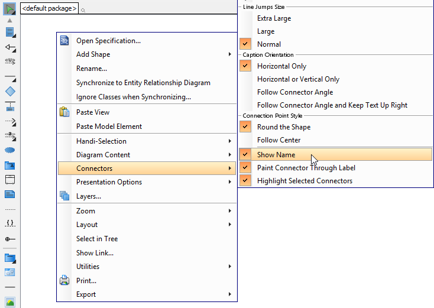Click the default package breadcrumb field
The width and height of the screenshot is (434, 308).
click(49, 8)
